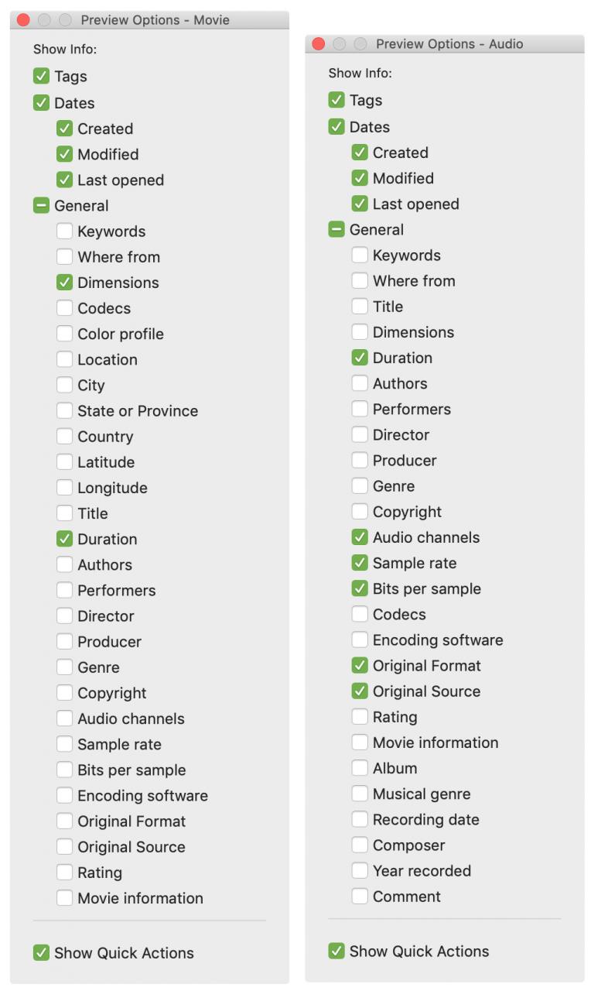The image size is (591, 991).
Task: Uncheck Tags in Movie preview options
Action: click(x=42, y=77)
